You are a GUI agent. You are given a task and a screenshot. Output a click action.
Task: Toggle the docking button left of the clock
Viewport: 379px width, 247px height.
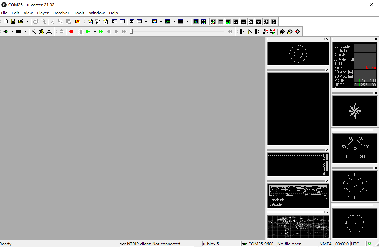point(258,22)
